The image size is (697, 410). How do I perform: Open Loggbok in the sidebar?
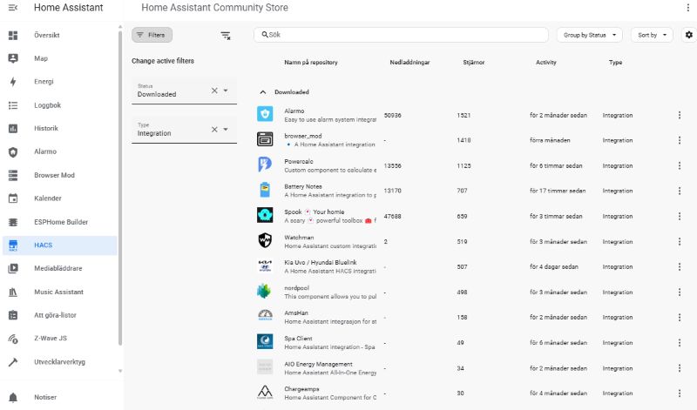pos(59,105)
